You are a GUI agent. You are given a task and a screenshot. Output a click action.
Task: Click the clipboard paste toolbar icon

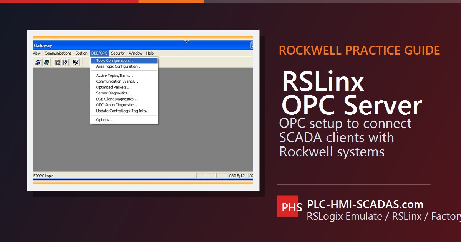[x=57, y=62]
